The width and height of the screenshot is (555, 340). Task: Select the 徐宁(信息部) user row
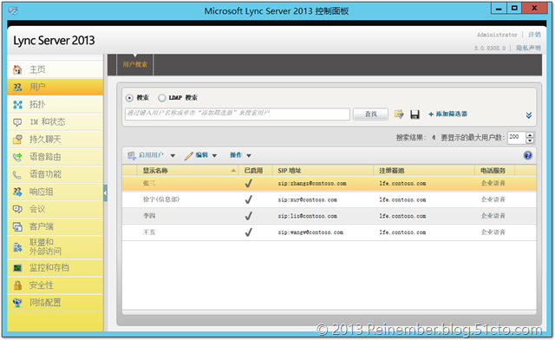pyautogui.click(x=330, y=199)
